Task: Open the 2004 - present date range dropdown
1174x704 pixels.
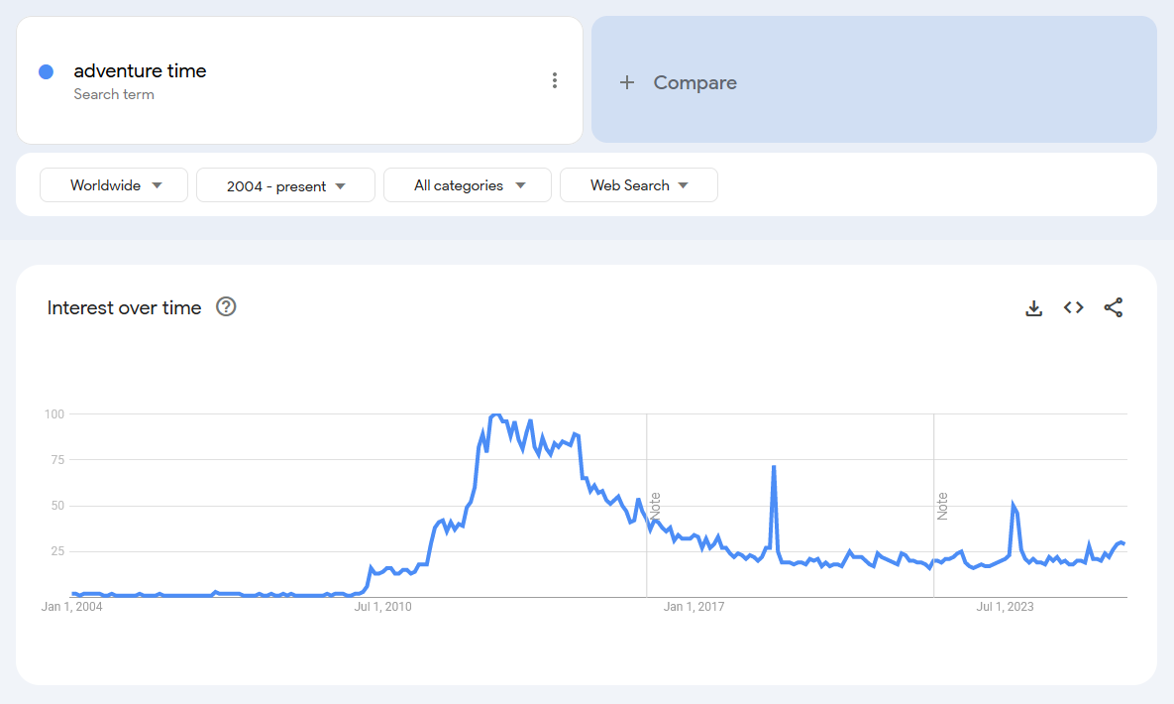Action: (x=285, y=185)
